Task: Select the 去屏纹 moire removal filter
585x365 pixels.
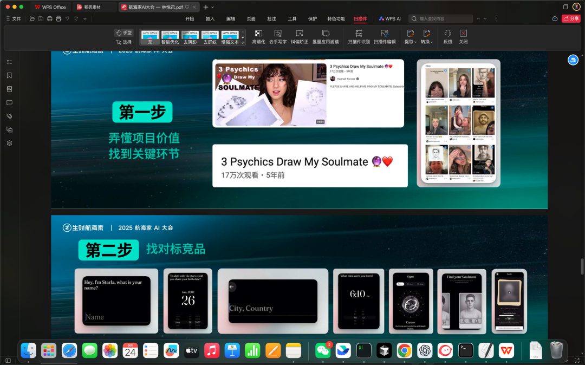Action: tap(210, 38)
